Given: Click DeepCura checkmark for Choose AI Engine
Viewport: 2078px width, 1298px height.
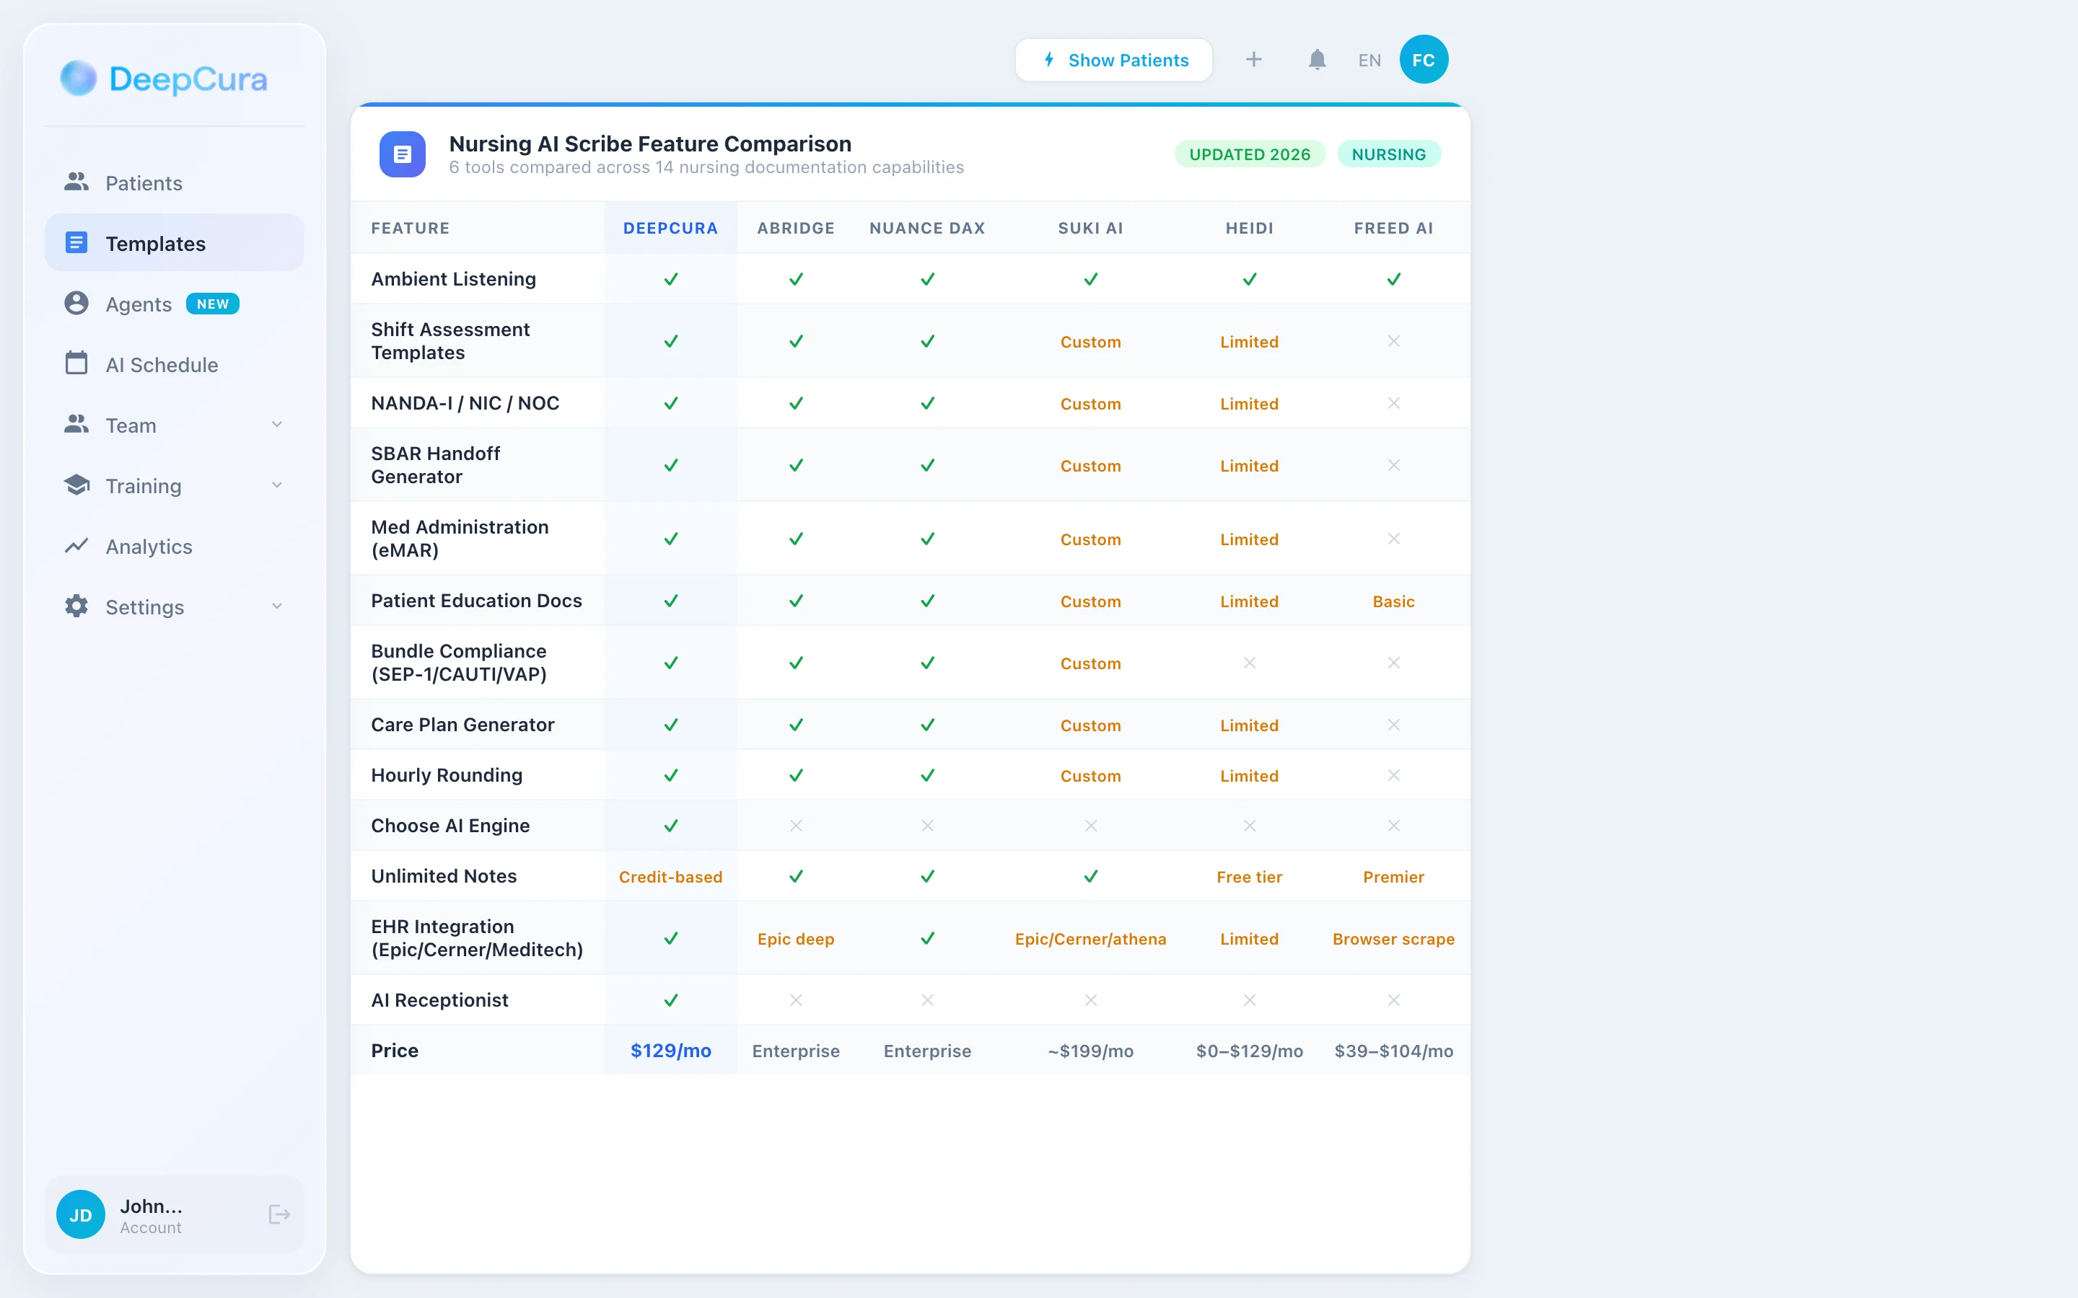Looking at the screenshot, I should tap(670, 825).
